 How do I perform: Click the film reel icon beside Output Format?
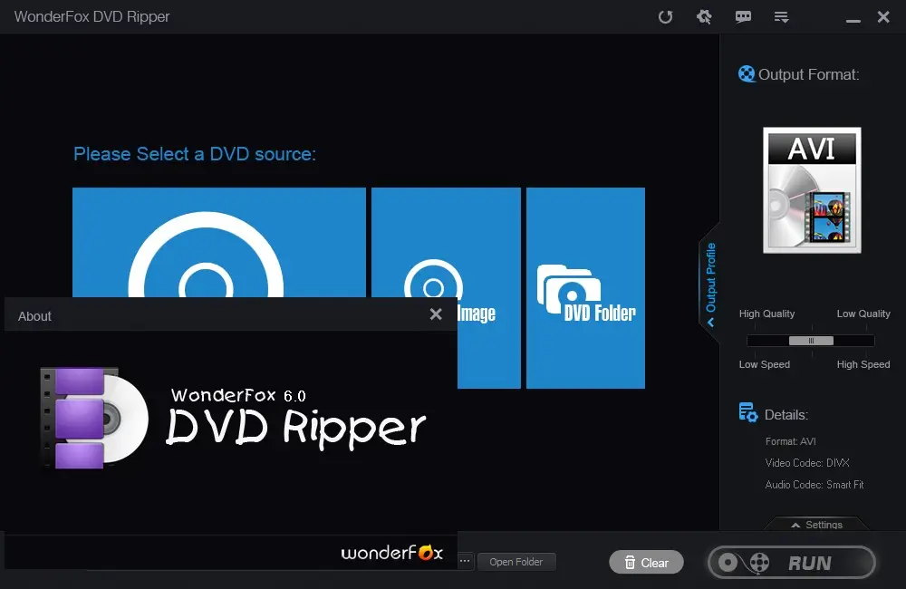tap(747, 74)
